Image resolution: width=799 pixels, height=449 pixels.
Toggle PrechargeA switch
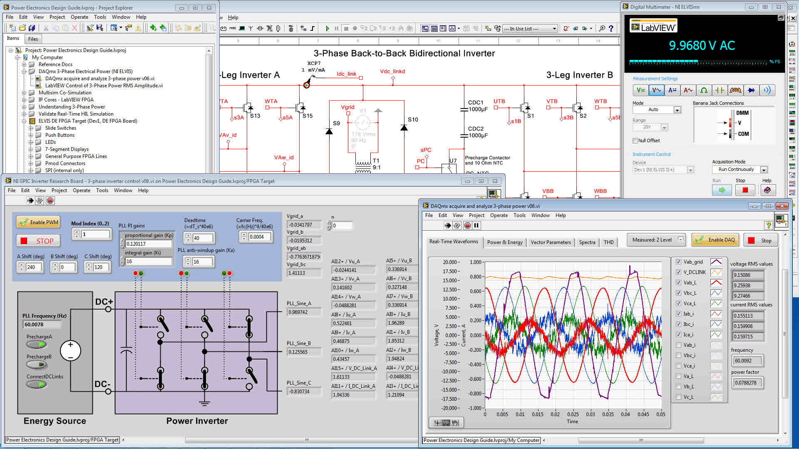[37, 345]
